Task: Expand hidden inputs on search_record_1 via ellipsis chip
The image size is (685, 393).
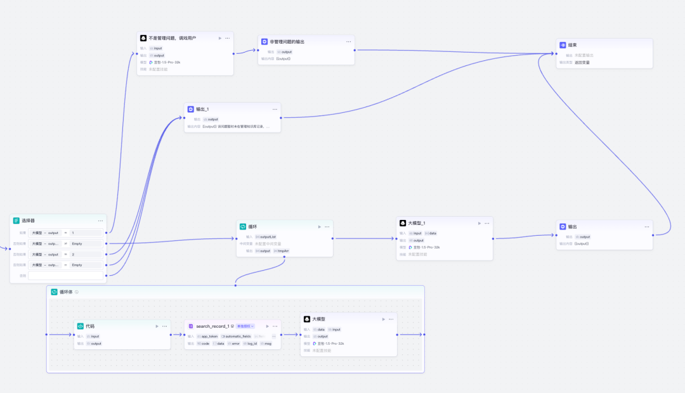Action: coord(273,336)
